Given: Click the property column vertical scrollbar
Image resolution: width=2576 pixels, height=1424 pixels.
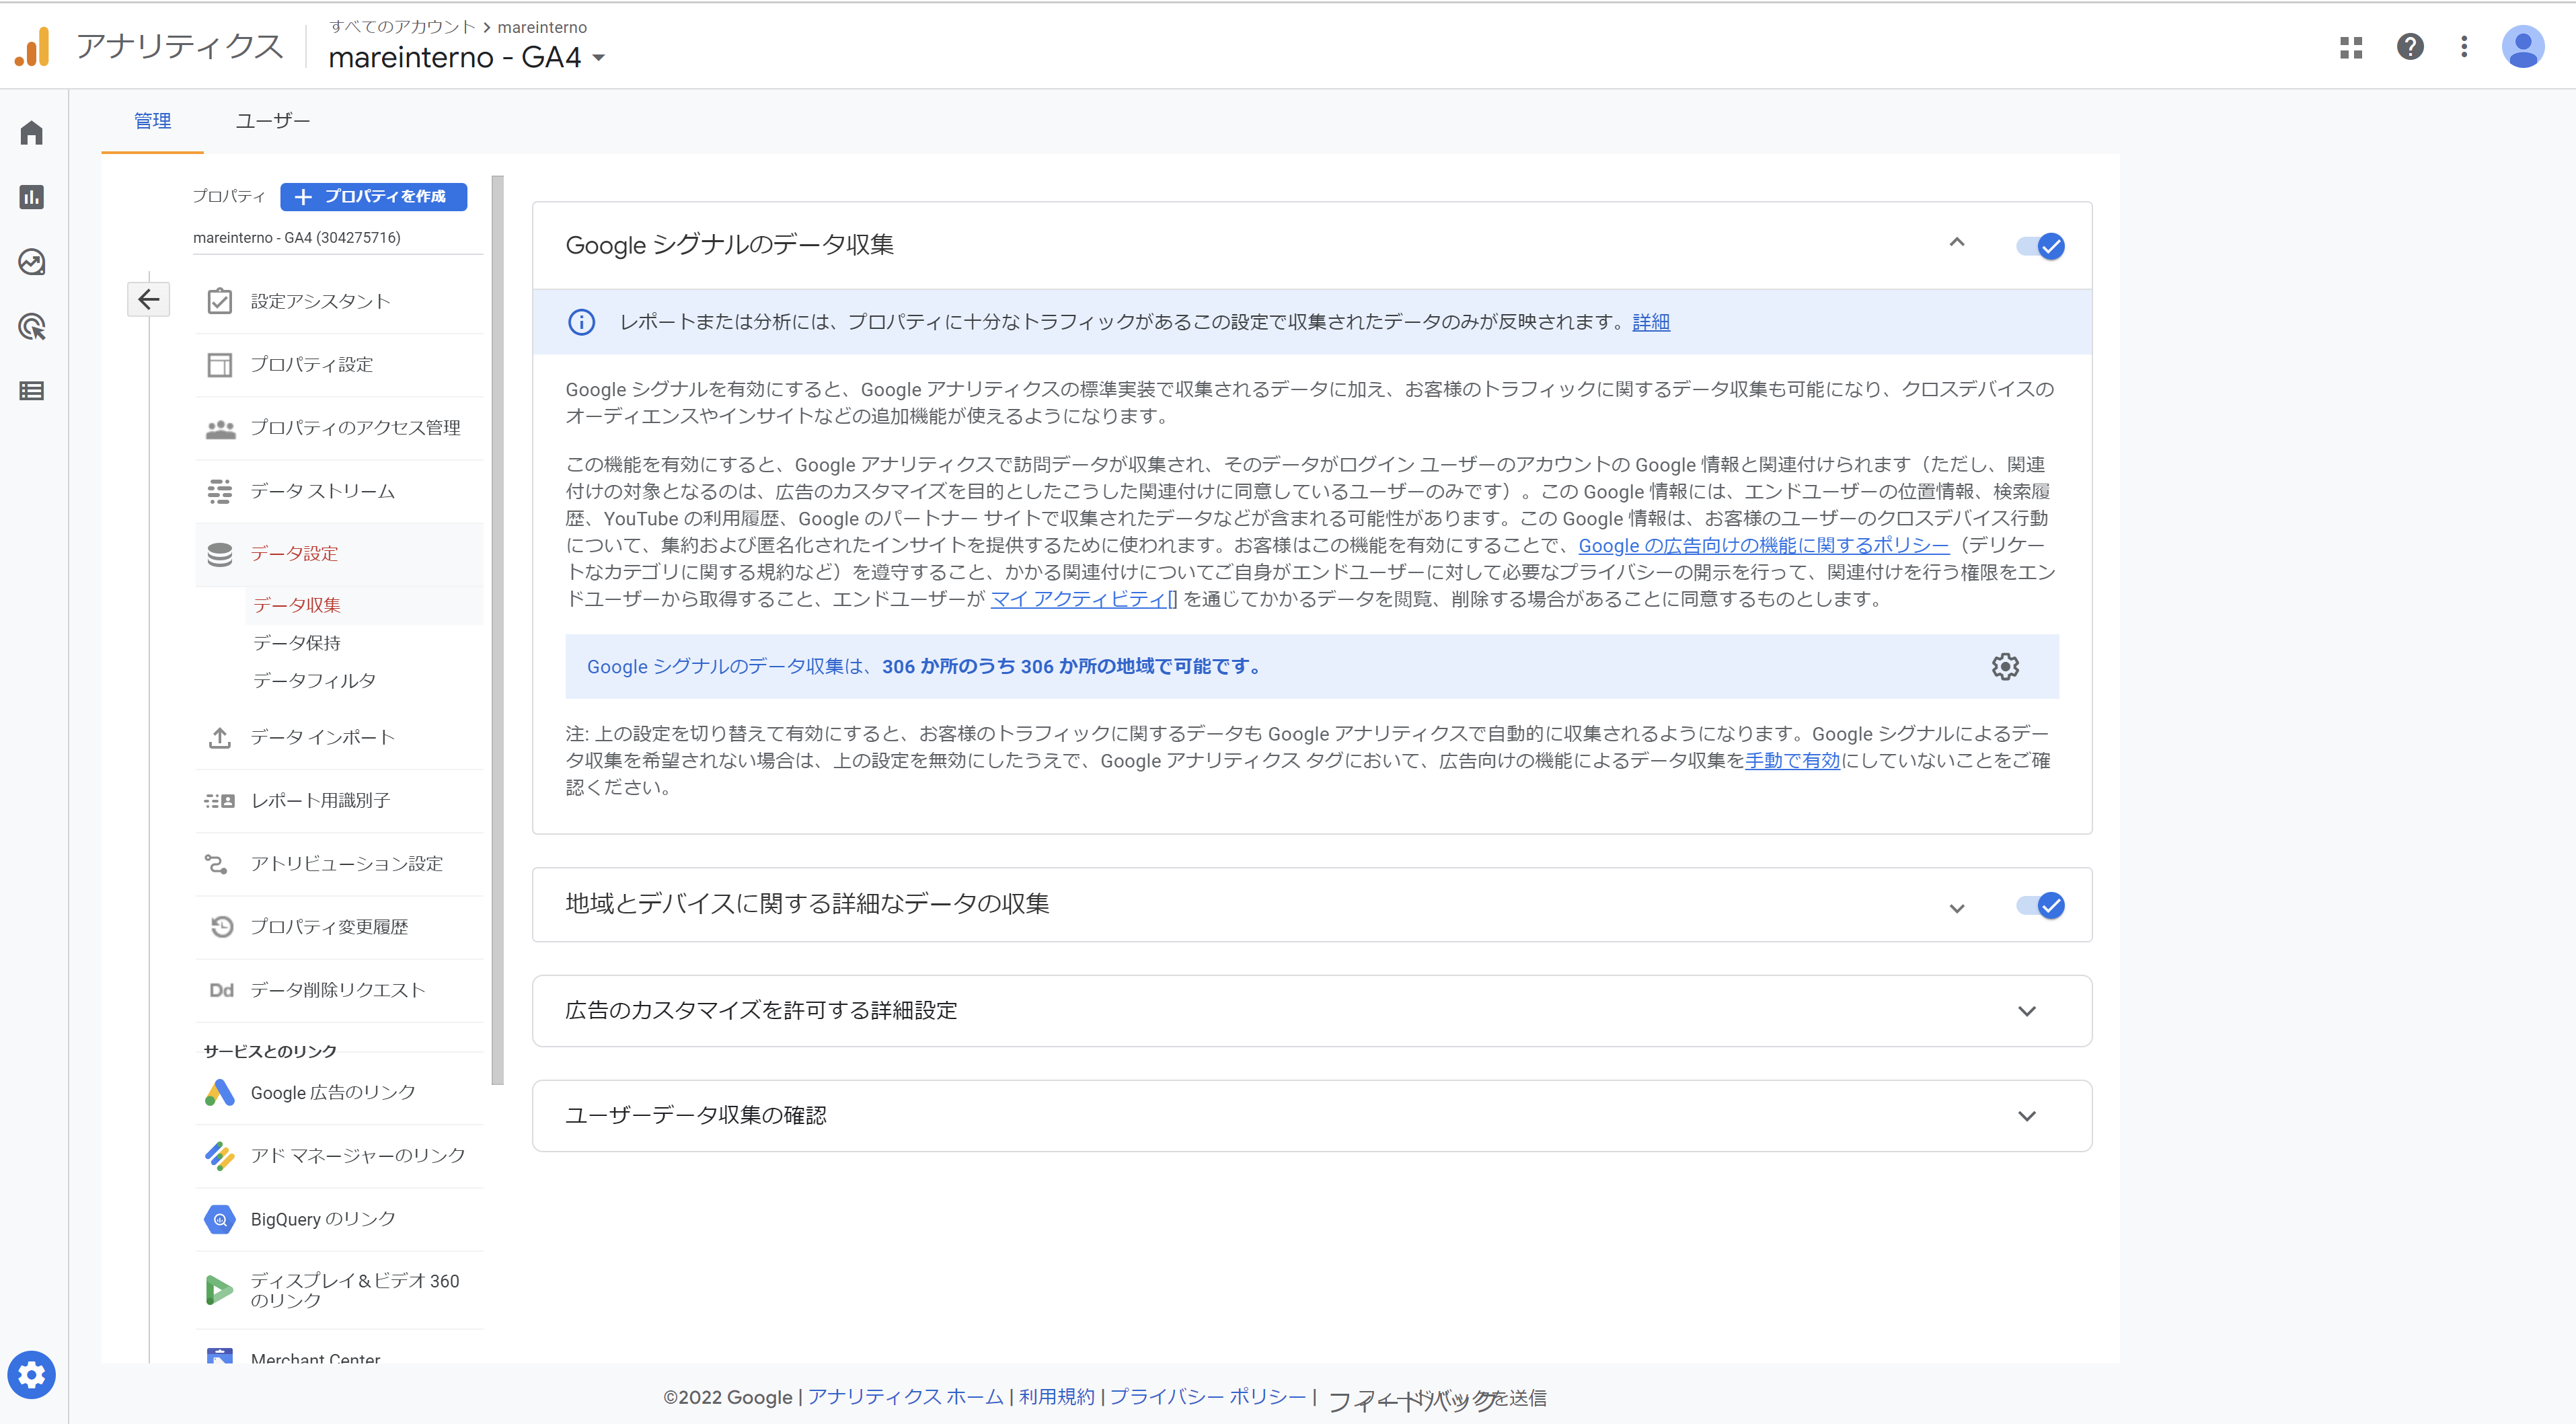Looking at the screenshot, I should pyautogui.click(x=497, y=630).
